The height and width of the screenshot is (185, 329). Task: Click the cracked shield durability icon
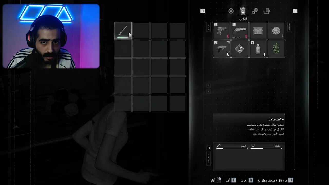(x=253, y=145)
